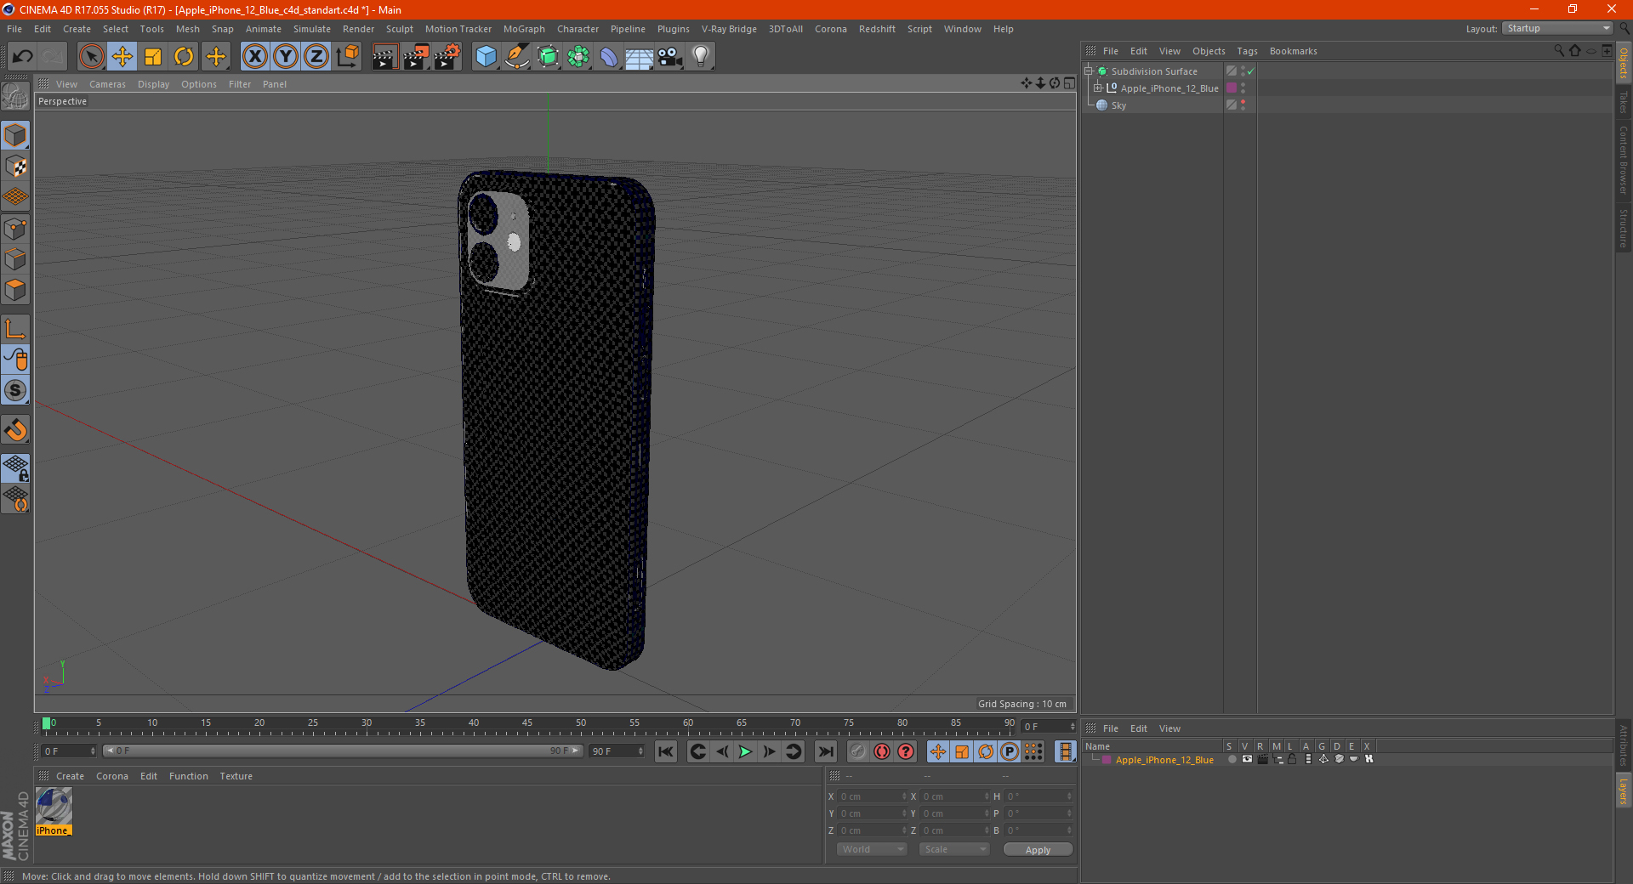Add a Light object
Viewport: 1633px width, 884px height.
(701, 57)
